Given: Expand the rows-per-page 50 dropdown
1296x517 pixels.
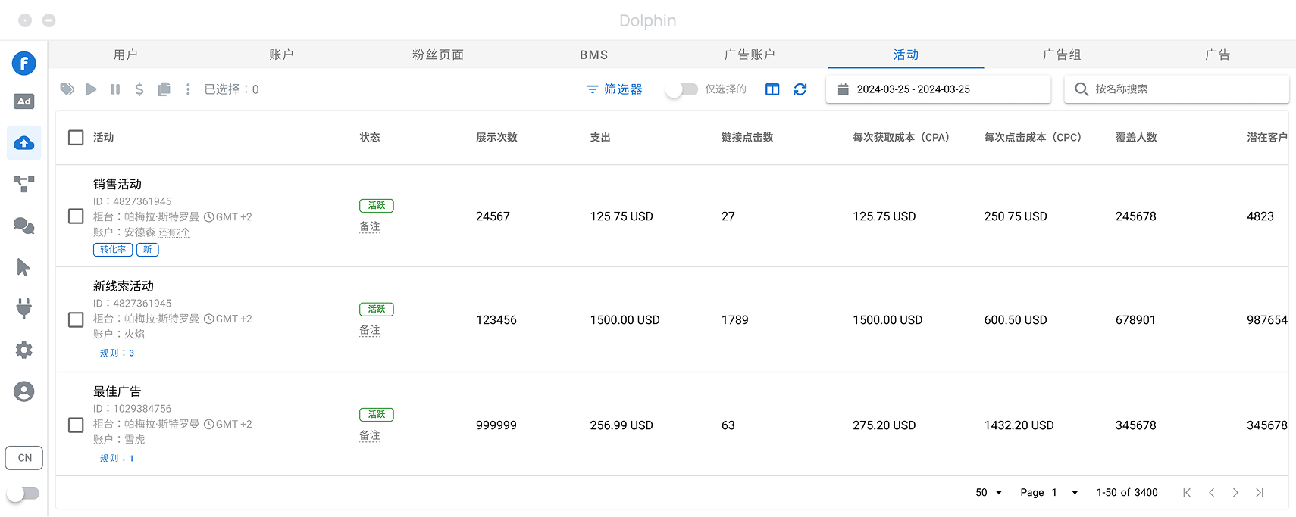Looking at the screenshot, I should (989, 493).
